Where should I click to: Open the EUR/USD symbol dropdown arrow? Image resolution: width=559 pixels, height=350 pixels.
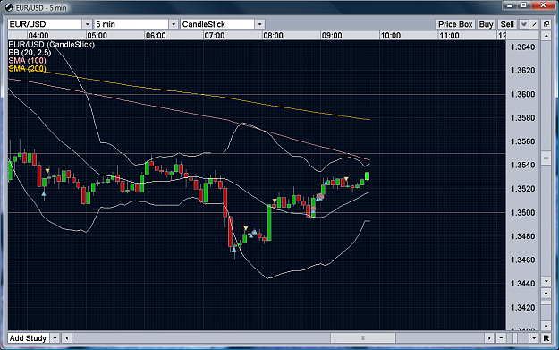pyautogui.click(x=87, y=24)
